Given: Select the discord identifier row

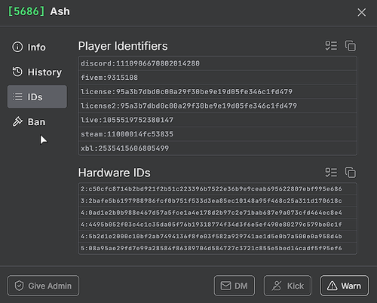Looking at the screenshot, I should 218,63.
